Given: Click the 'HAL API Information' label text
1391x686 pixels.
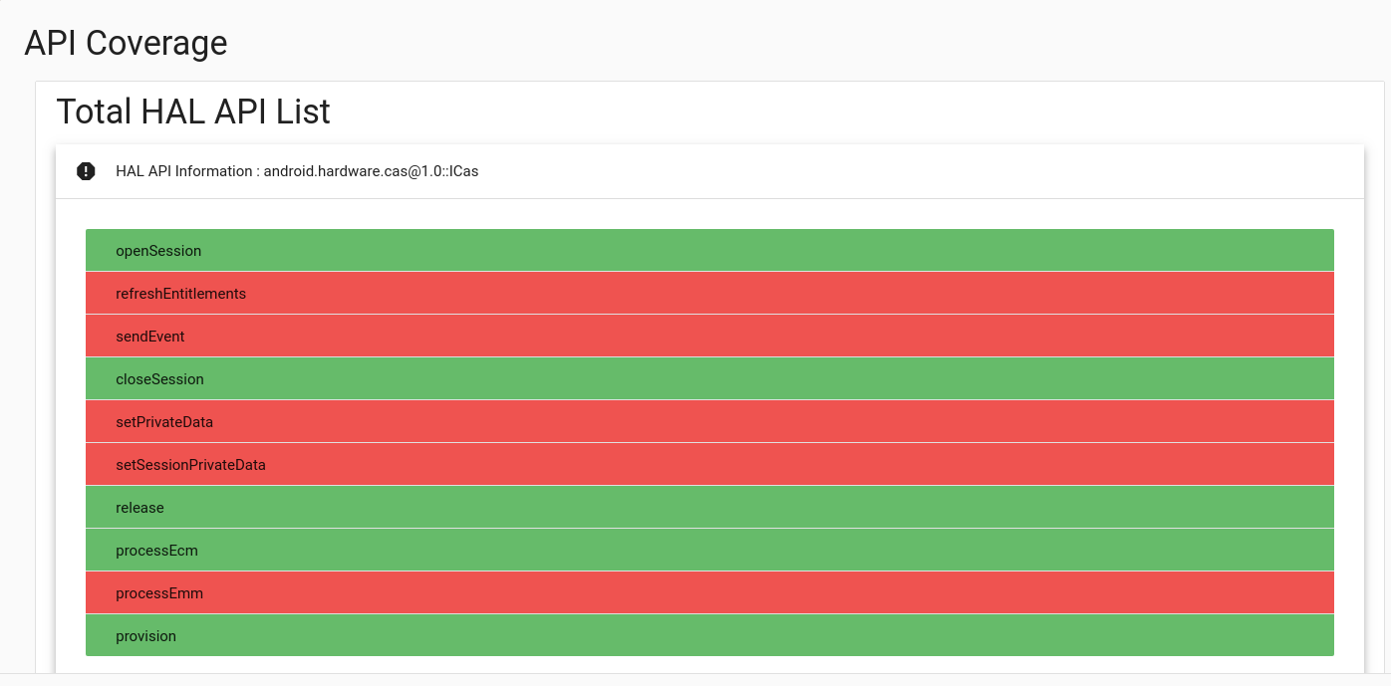Looking at the screenshot, I should 183,171.
